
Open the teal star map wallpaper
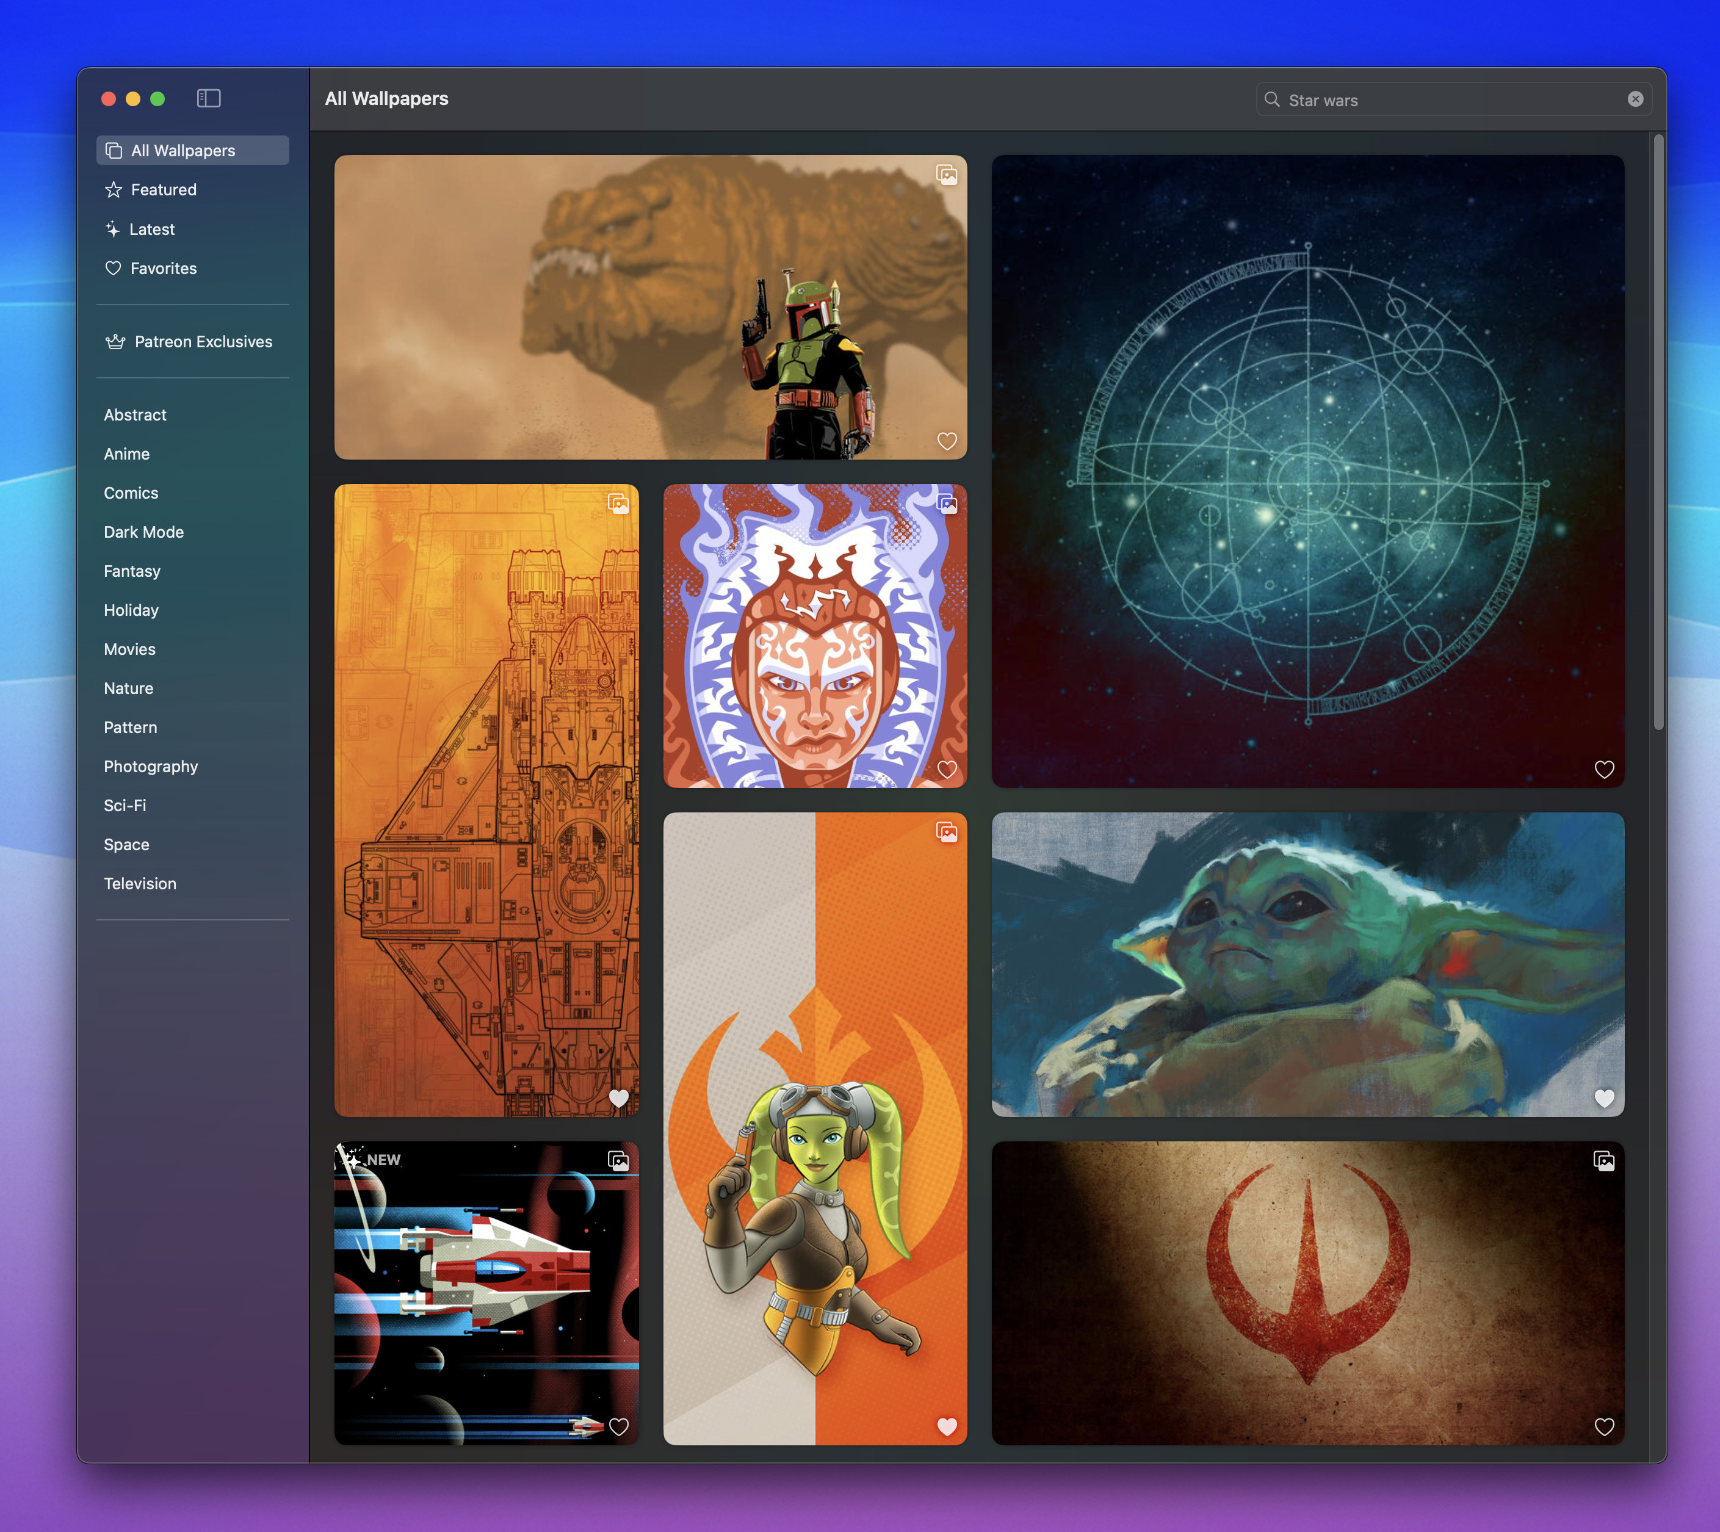1307,471
